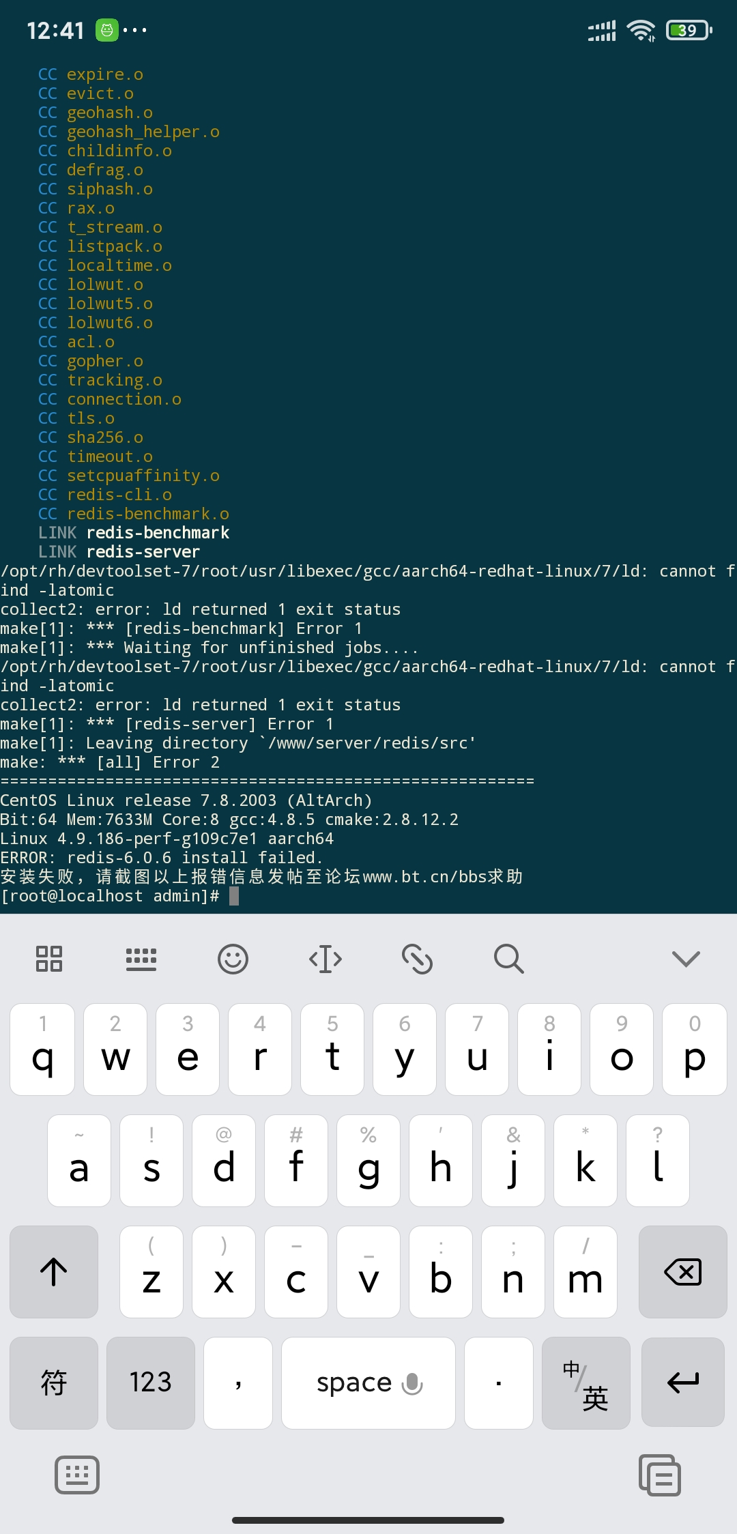Tap the keyboard switcher icon at bottom
Screen dimensions: 737x1534
[77, 1475]
